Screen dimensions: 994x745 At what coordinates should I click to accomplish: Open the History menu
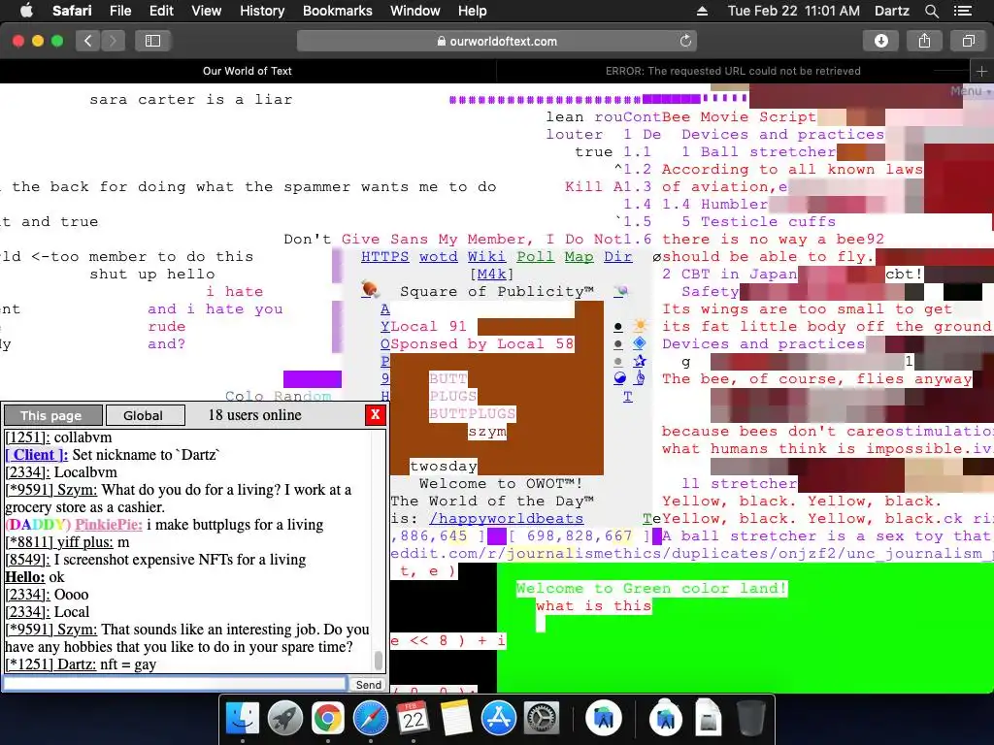pyautogui.click(x=262, y=11)
